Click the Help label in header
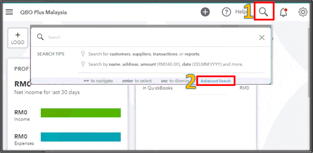313x153 pixels. point(241,12)
